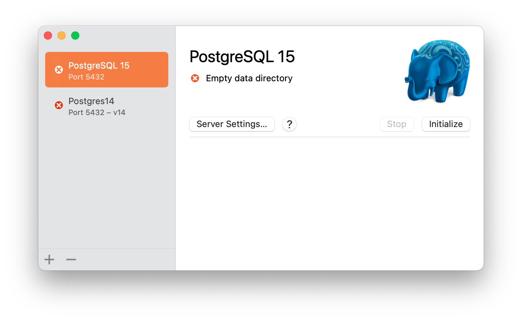Maximize the window with green button
522x321 pixels.
click(x=75, y=36)
